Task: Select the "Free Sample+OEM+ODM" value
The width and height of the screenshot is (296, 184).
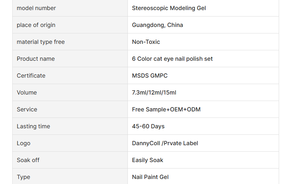Action: (166, 109)
